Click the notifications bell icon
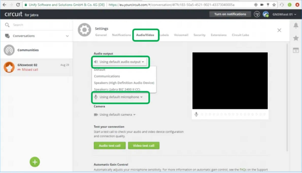 click(296, 25)
